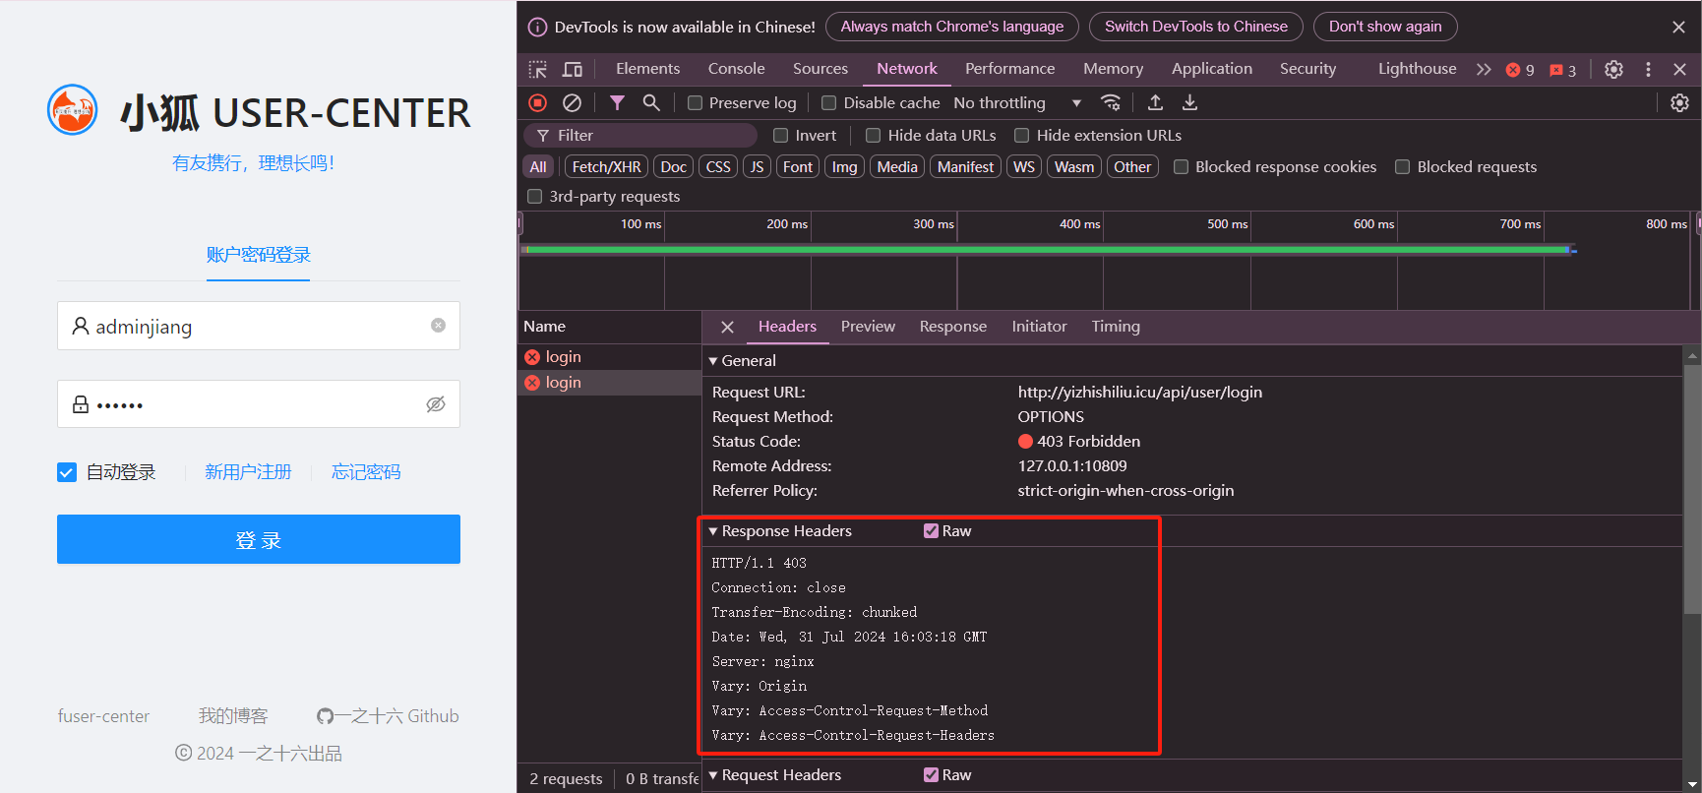Clear the username field text
Viewport: 1702px width, 793px height.
click(x=438, y=326)
